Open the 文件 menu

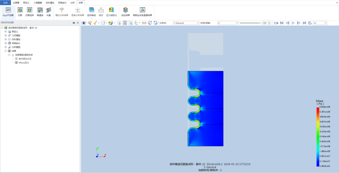point(5,3)
